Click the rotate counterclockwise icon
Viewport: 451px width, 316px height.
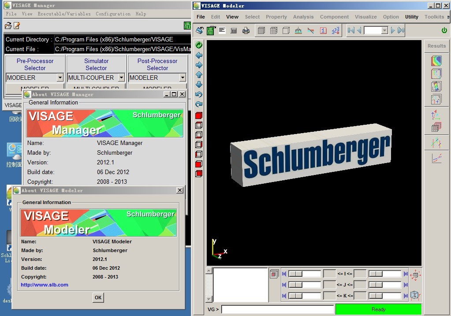[199, 94]
